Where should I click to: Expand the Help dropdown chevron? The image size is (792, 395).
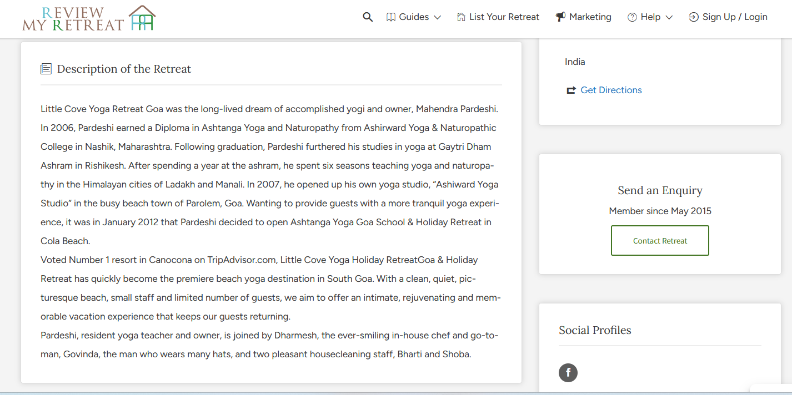click(669, 17)
